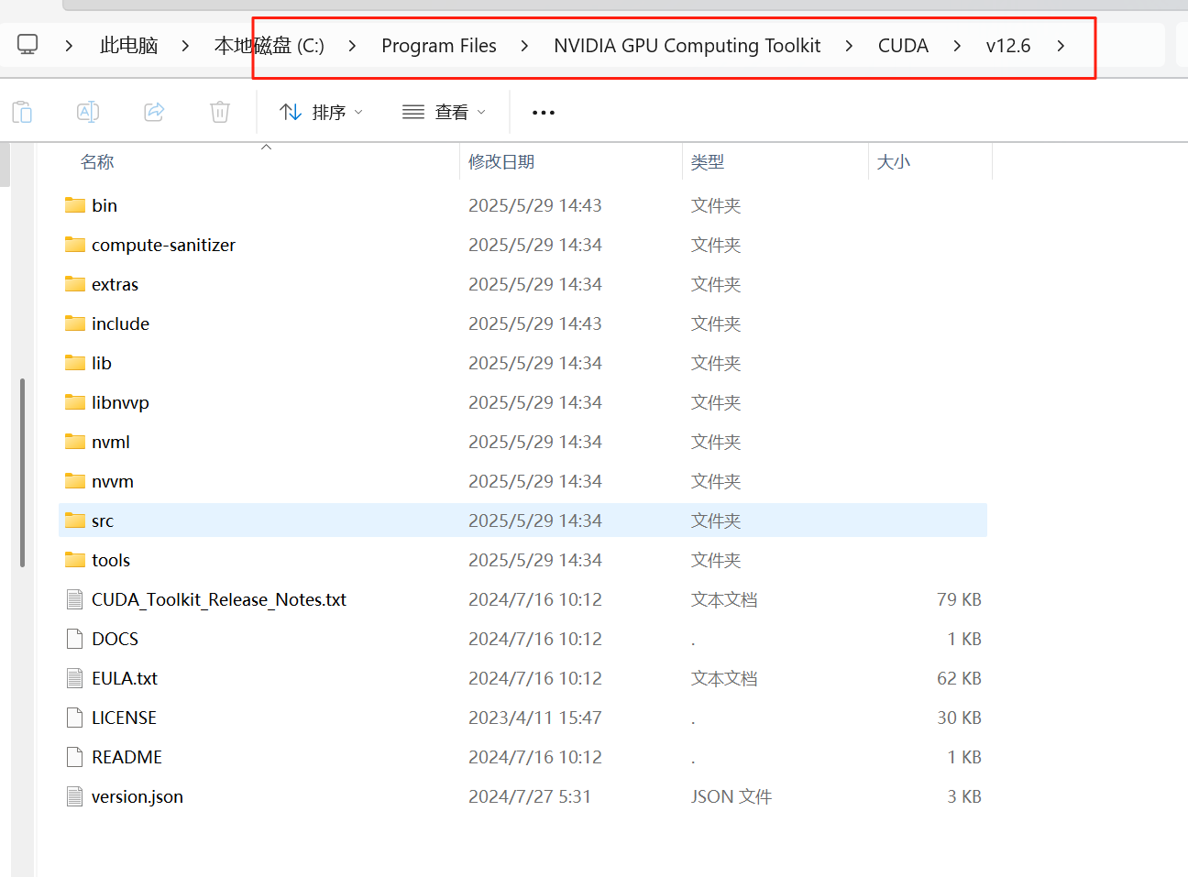Click the delete trash can icon
This screenshot has width=1188, height=877.
point(220,112)
